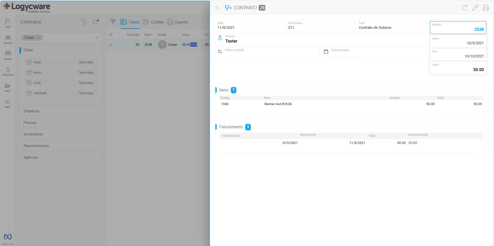Image resolution: width=494 pixels, height=246 pixels.
Task: Open the Data correção calendar icon
Action: click(326, 52)
